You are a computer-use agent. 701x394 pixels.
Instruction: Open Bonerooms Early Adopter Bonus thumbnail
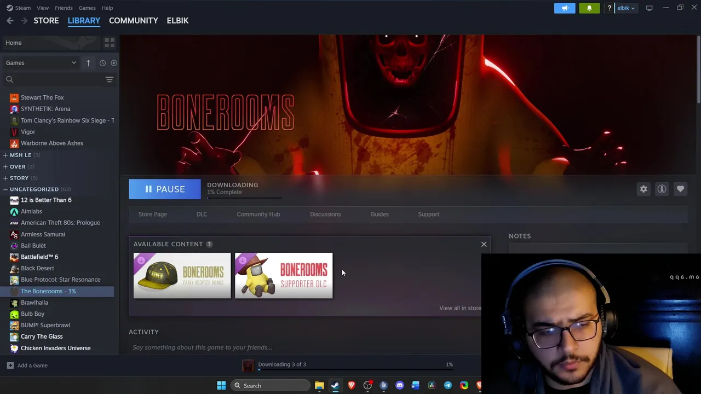pos(182,276)
